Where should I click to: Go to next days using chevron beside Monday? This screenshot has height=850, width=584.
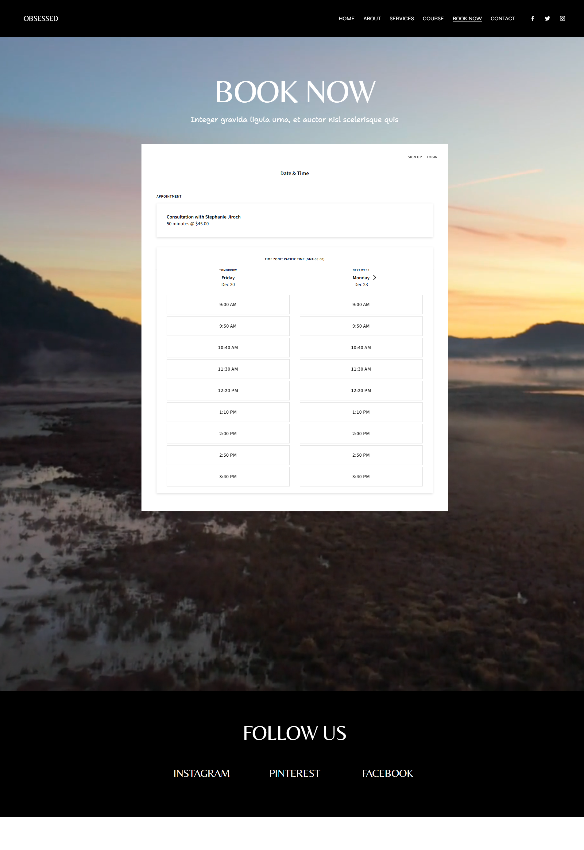click(x=375, y=278)
